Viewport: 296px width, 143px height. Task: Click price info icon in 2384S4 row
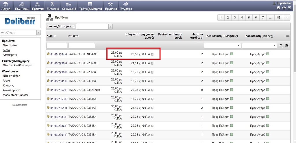click(152, 126)
